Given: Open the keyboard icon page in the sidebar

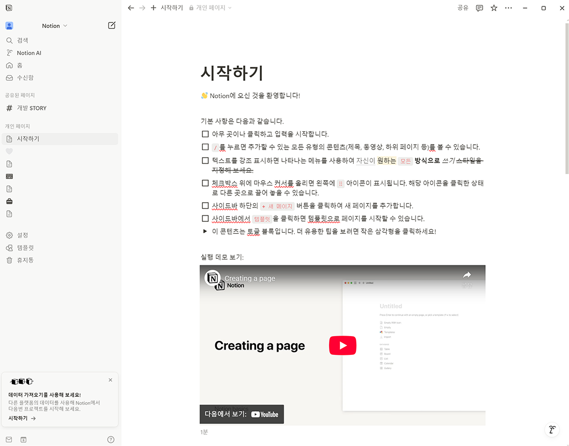Looking at the screenshot, I should (10, 176).
